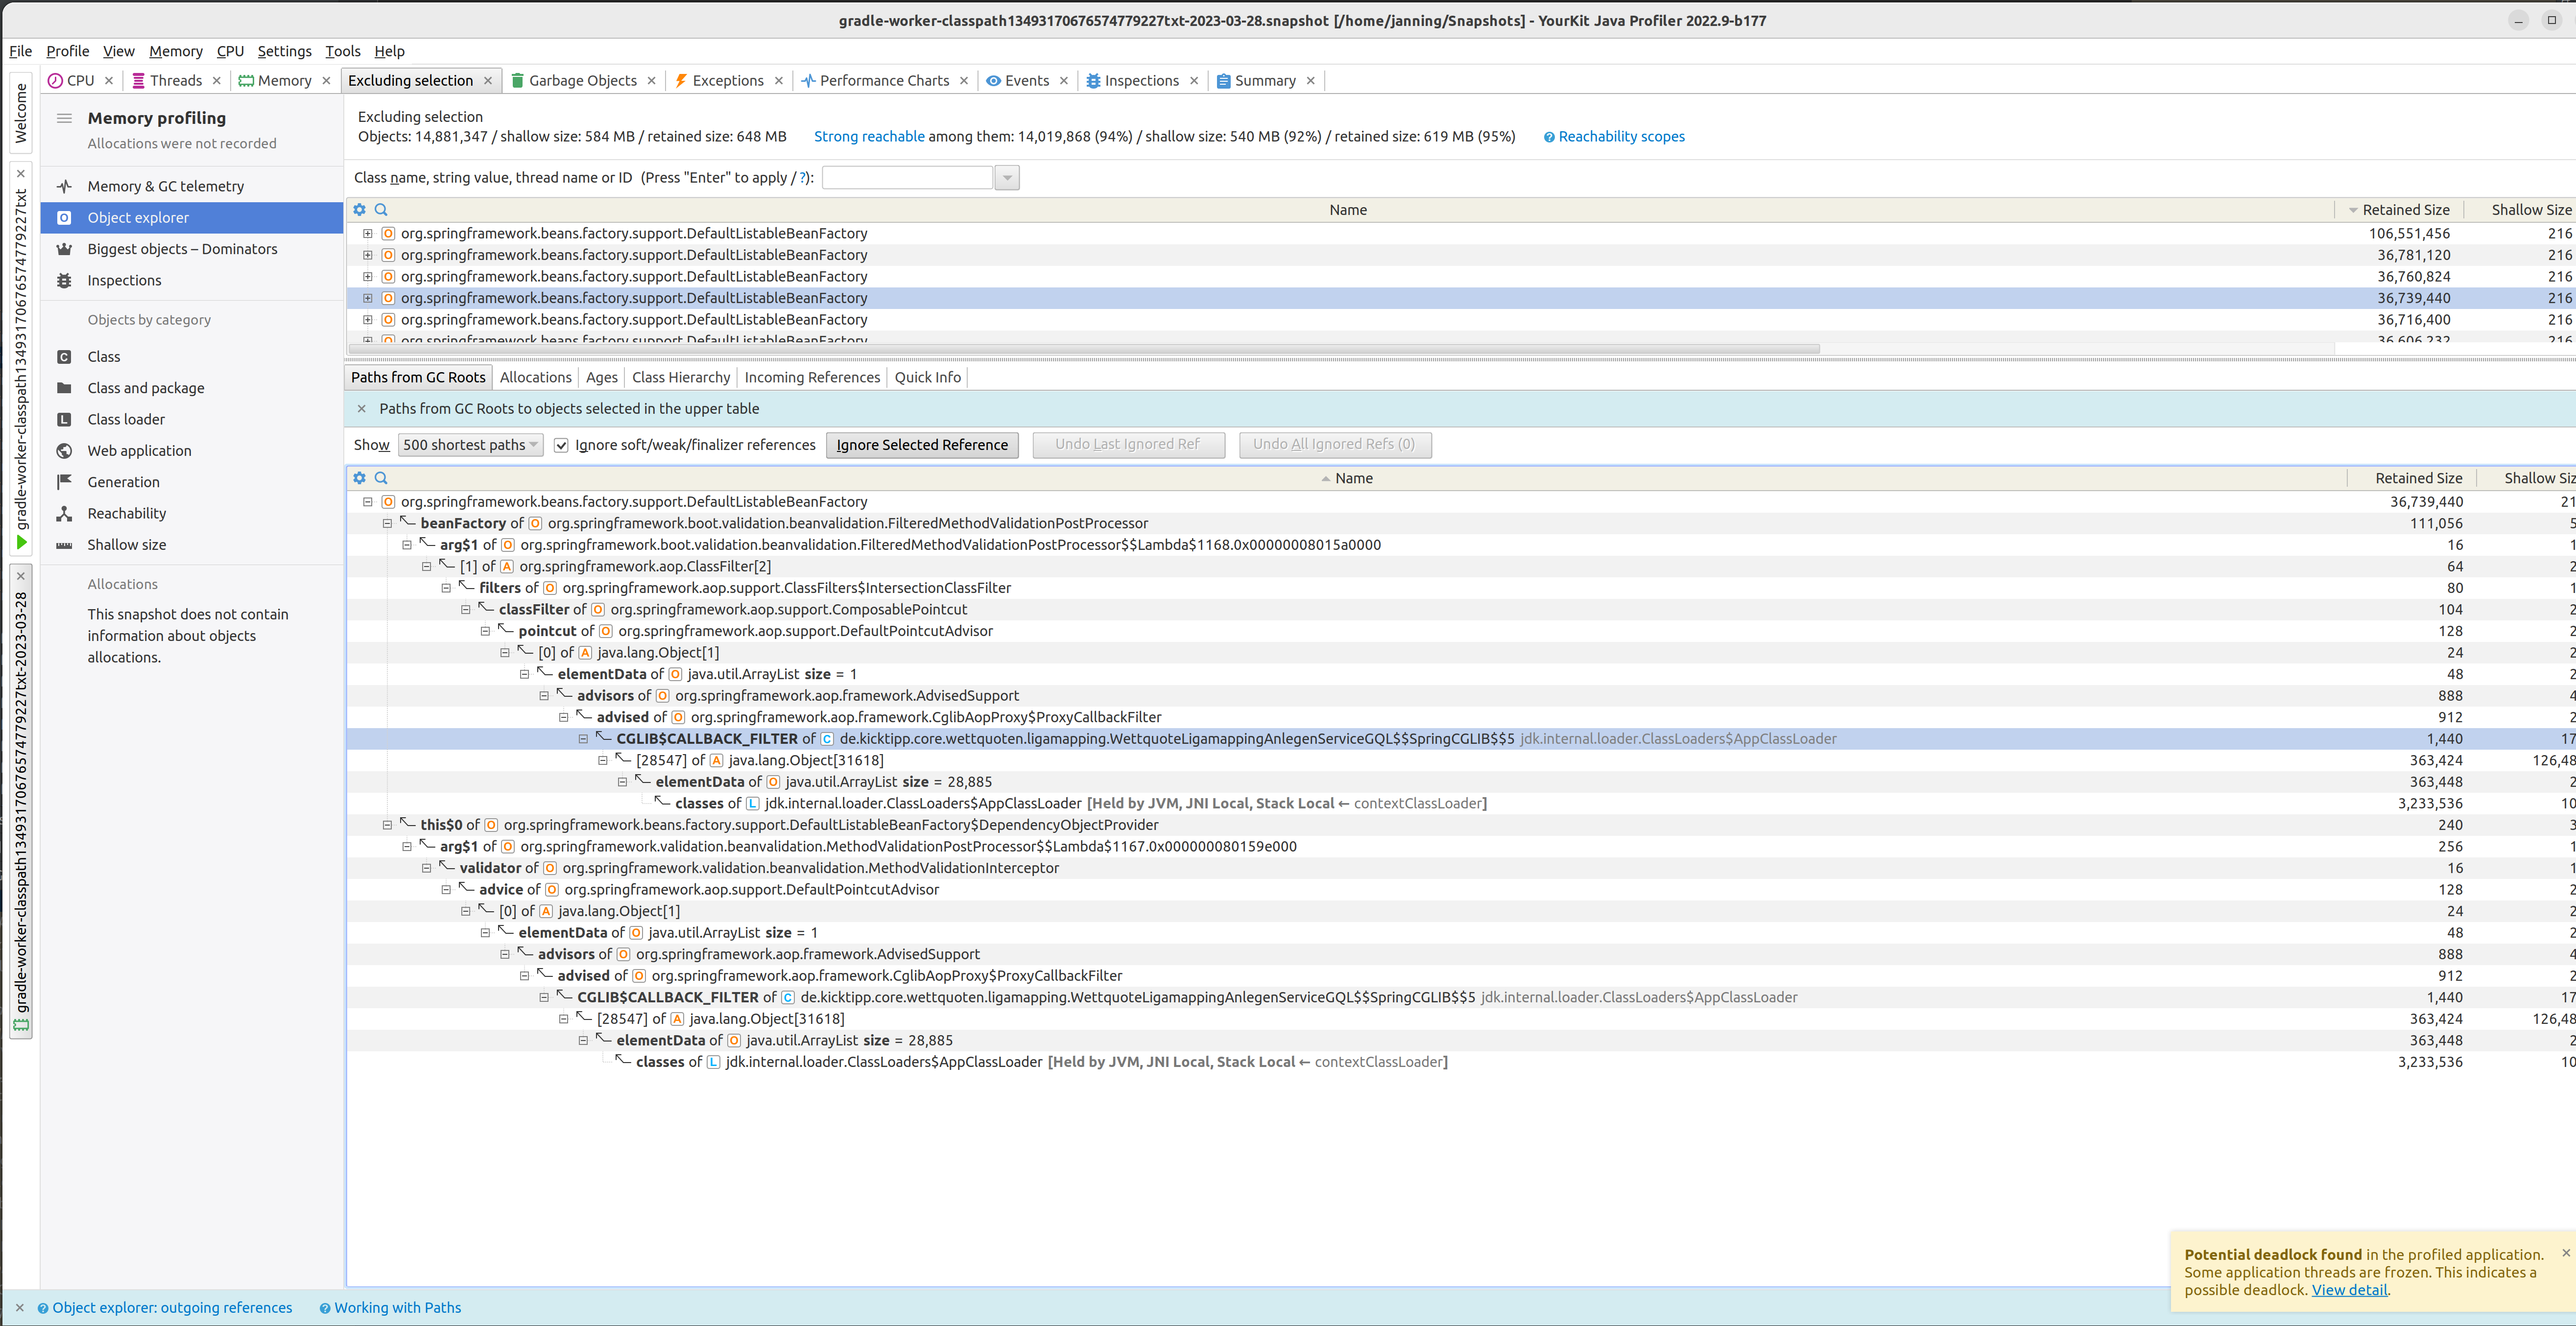Open the Quick Info tab
2576x1326 pixels.
927,377
